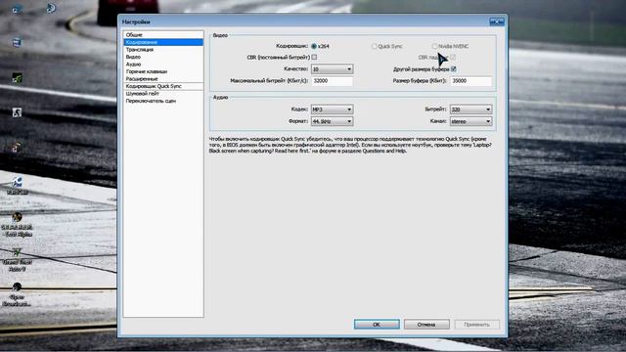Screen dimensions: 626x352
Task: Select the x264 encoder radio button
Action: 314,46
